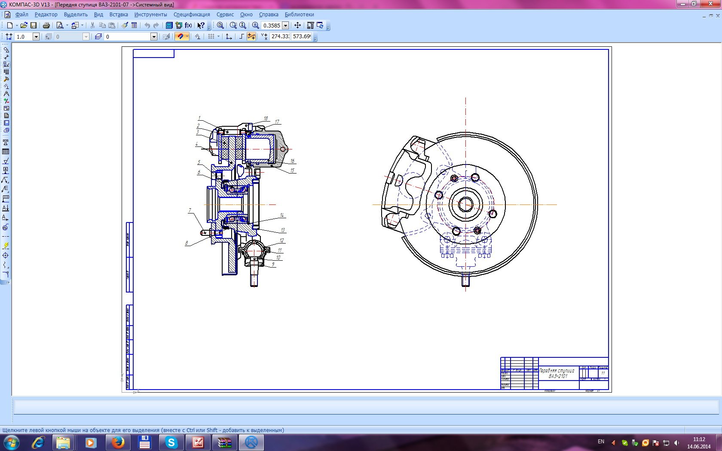Viewport: 722px width, 451px height.
Task: Click the pan/move view crosshair icon
Action: [x=297, y=25]
